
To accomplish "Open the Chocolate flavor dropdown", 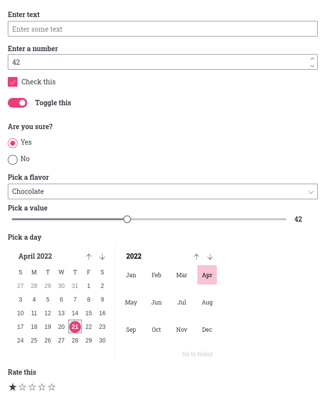I will point(163,191).
